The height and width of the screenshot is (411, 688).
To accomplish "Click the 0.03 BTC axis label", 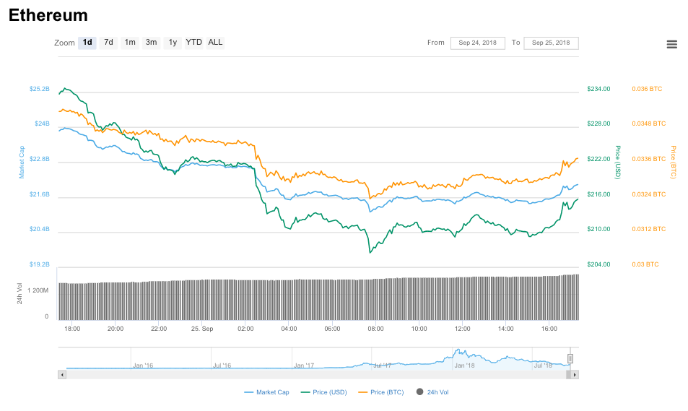I will (645, 264).
